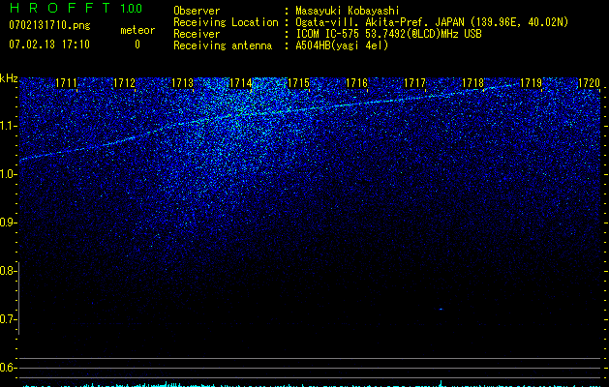Click the date 07.02.13 17:10
Screen dimensions: 609x387
coord(49,45)
